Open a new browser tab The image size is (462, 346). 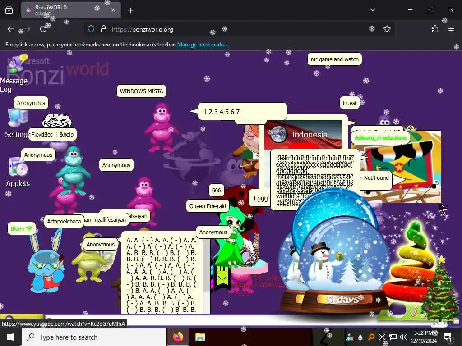(x=130, y=10)
